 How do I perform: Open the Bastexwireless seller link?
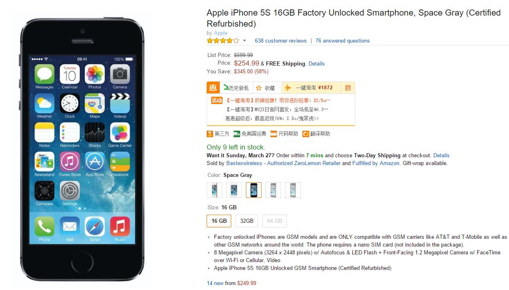283,163
